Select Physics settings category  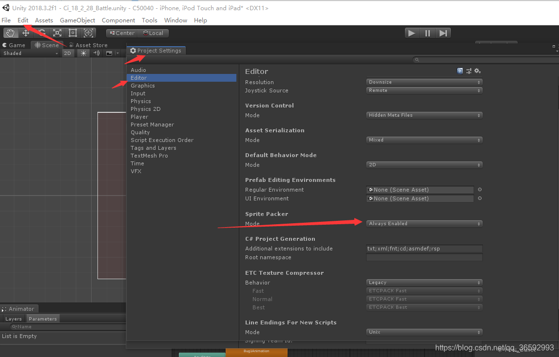pos(181,102)
